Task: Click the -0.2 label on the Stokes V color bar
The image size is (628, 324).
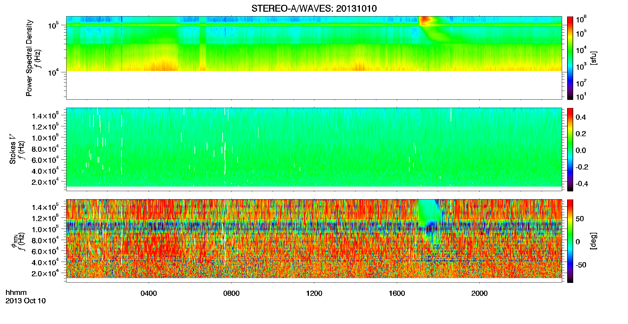Action: point(582,167)
